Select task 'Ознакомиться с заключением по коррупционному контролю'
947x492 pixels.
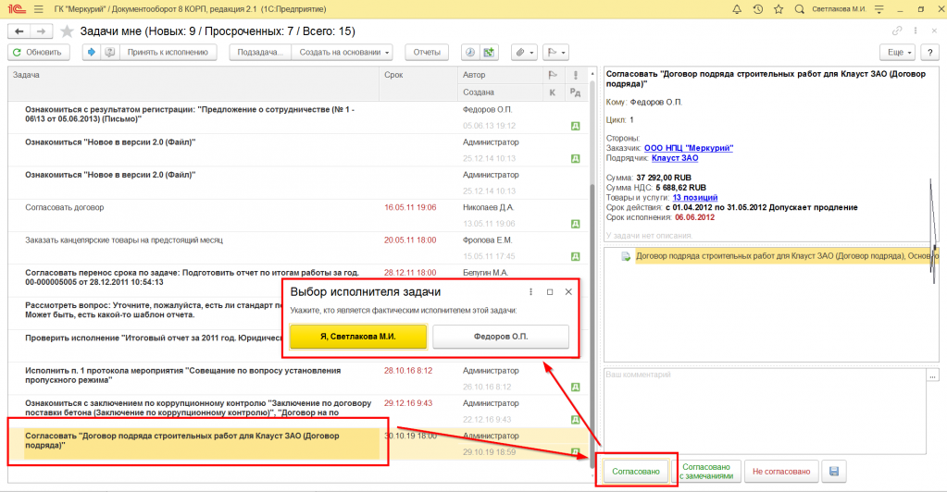(198, 408)
